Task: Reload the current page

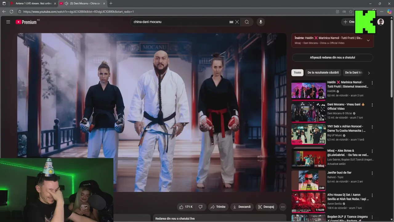Action: pyautogui.click(x=11, y=12)
